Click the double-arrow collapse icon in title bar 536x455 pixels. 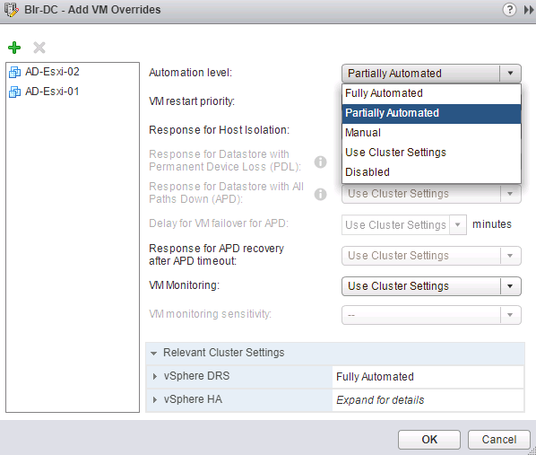(x=529, y=10)
